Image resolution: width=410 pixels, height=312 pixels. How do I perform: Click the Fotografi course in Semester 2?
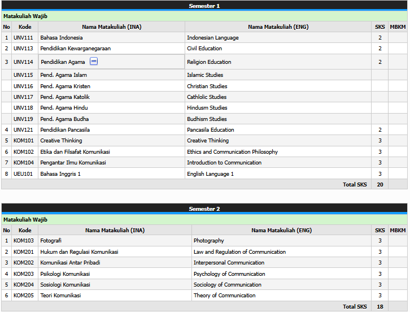51,241
